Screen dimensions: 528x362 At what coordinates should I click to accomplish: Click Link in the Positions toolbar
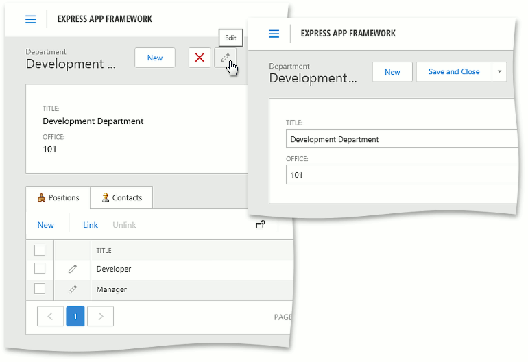click(x=91, y=225)
